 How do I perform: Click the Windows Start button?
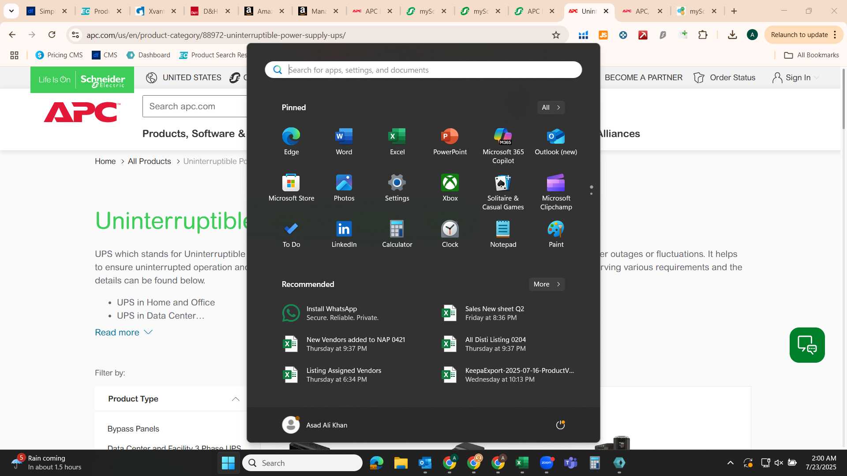pos(228,463)
